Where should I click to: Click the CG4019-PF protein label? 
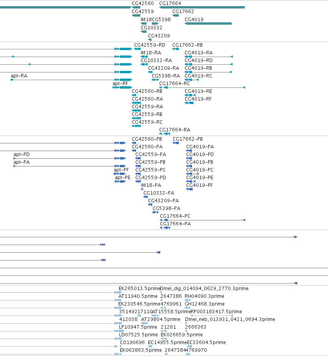199,185
